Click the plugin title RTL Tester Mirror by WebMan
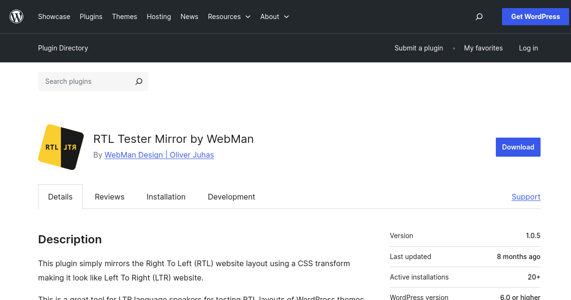 (x=174, y=139)
